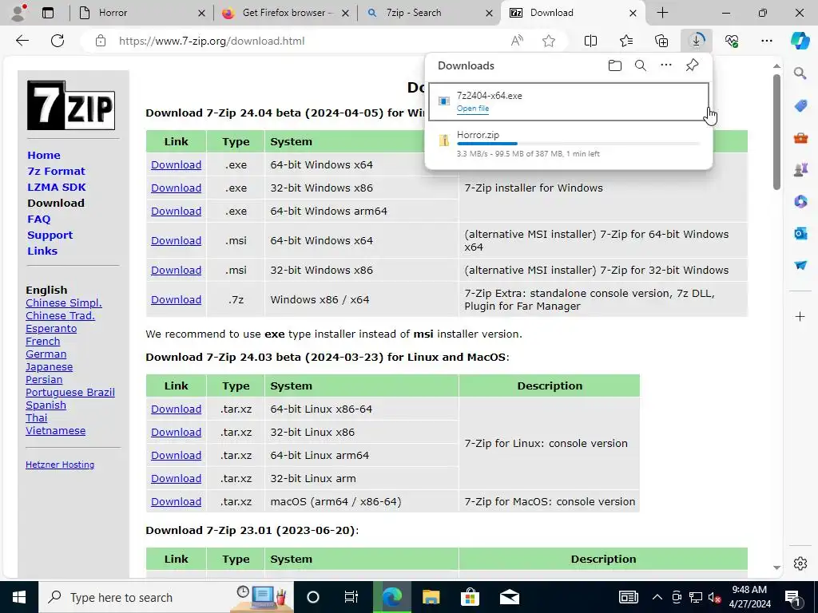Open 7z Format page link

pyautogui.click(x=57, y=171)
